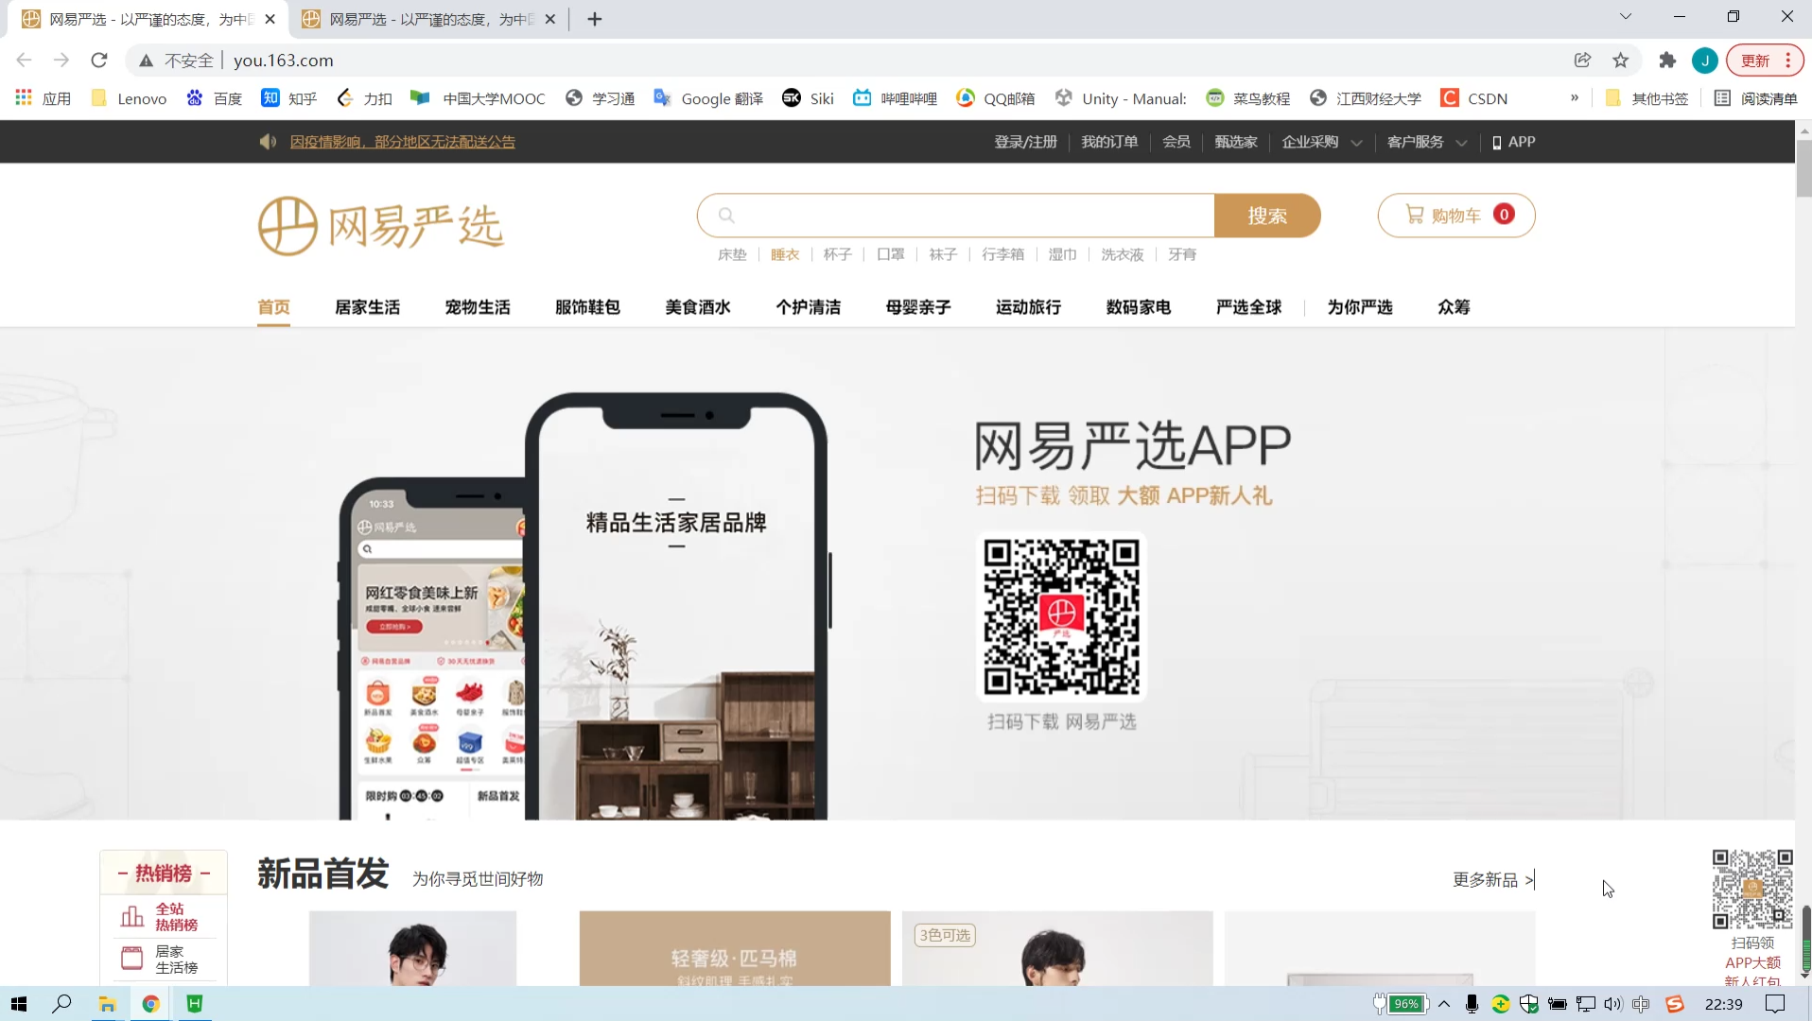Click the APP phone icon link
The width and height of the screenshot is (1812, 1021).
[x=1513, y=142]
